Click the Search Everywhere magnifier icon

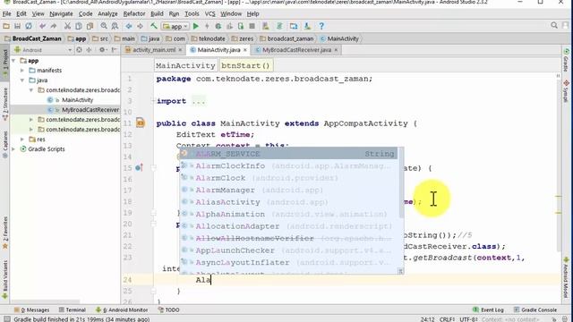coord(554,25)
